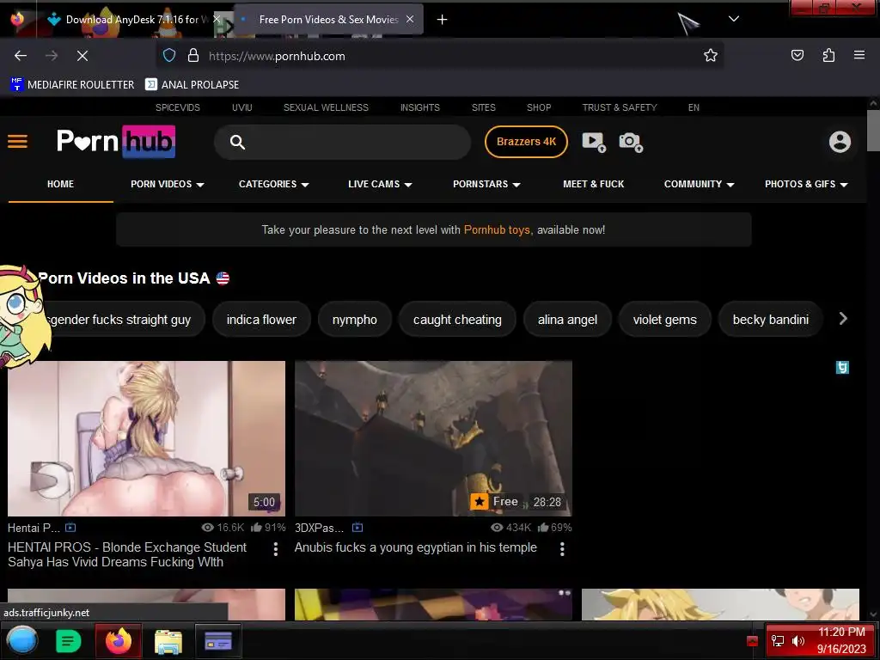The height and width of the screenshot is (660, 880).
Task: Click the 'nympho' tag chip
Action: tap(355, 320)
